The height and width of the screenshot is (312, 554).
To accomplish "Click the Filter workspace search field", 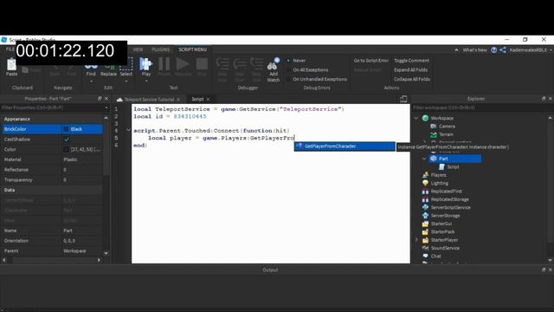I will (x=480, y=107).
